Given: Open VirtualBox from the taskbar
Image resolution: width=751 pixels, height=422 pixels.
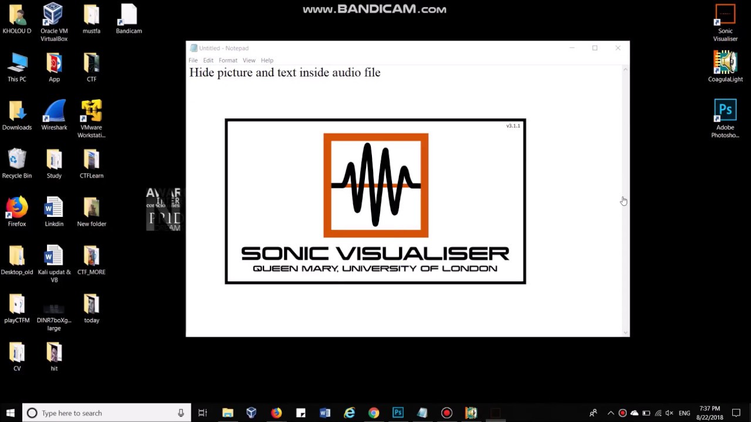Looking at the screenshot, I should click(251, 413).
